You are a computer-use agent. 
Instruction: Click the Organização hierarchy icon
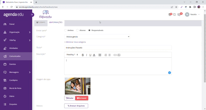(x=5, y=32)
